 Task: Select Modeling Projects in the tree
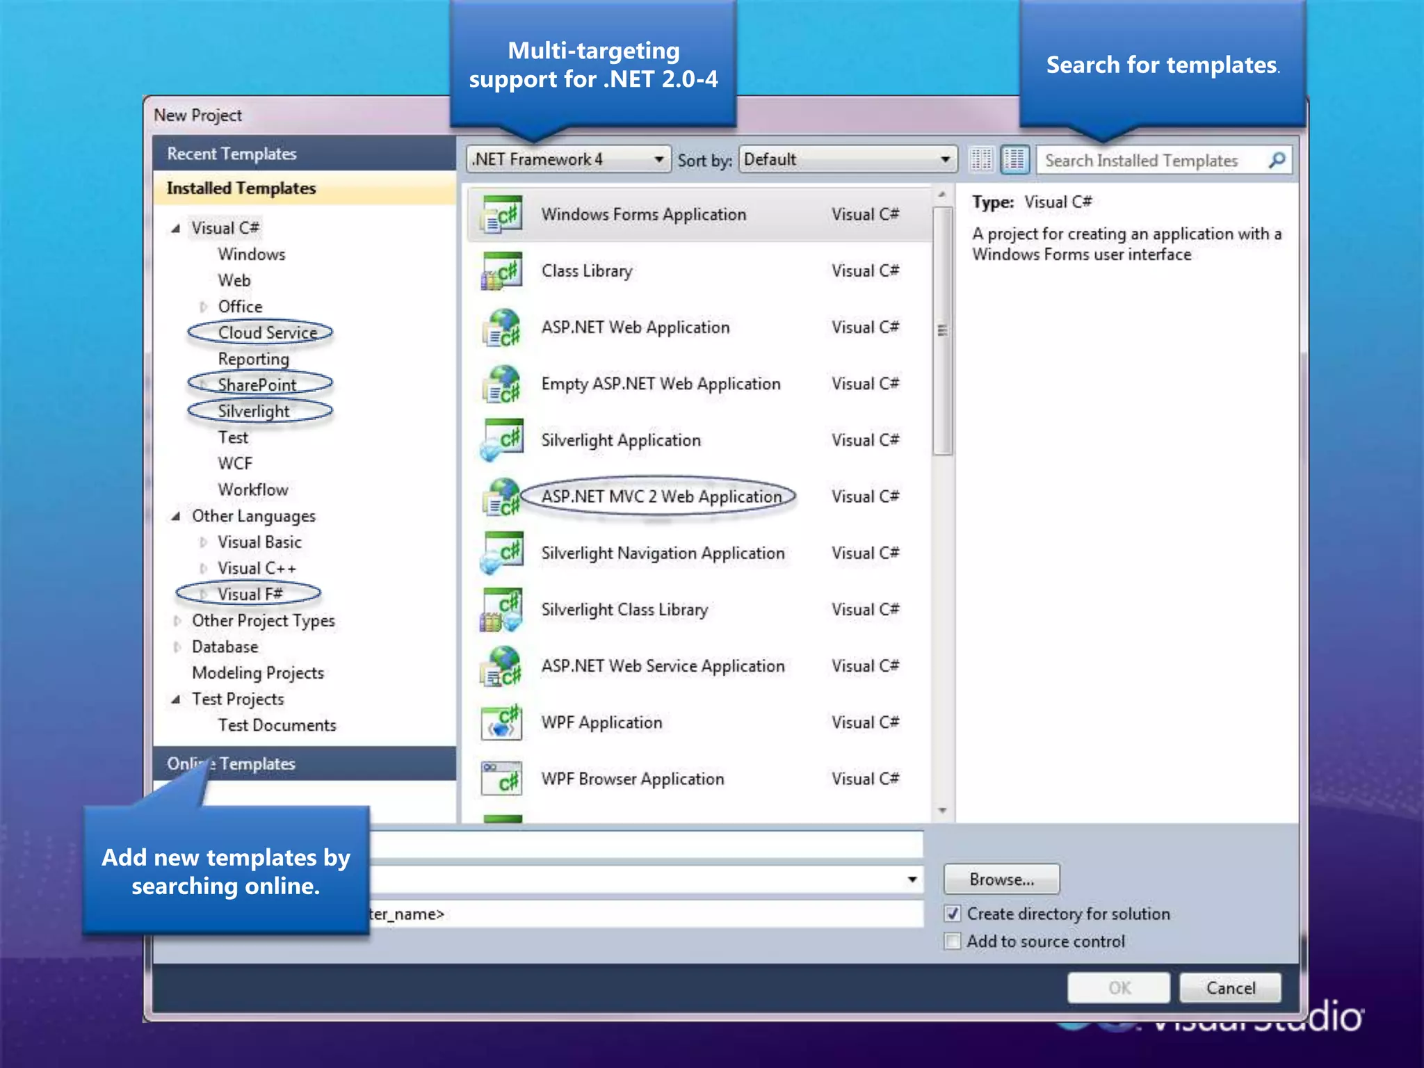click(258, 673)
